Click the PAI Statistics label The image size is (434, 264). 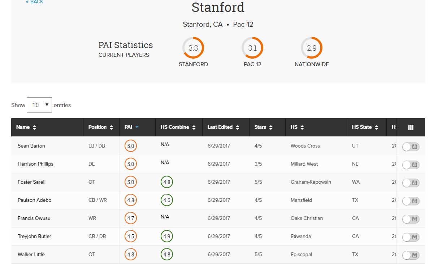(x=126, y=45)
